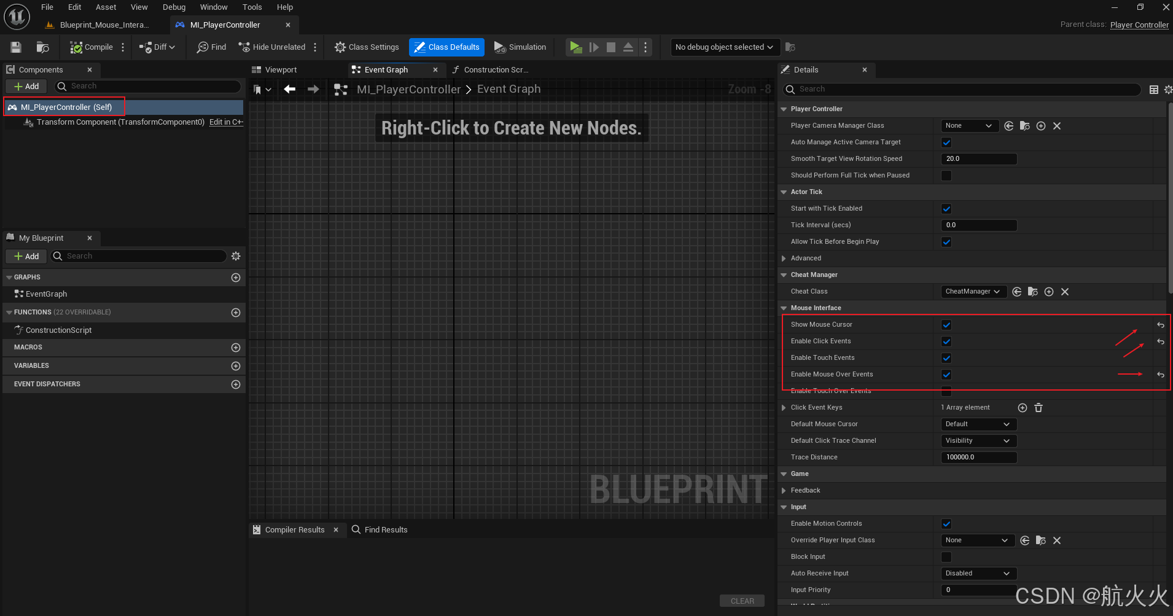
Task: Expand Click Event Keys array
Action: click(x=784, y=408)
